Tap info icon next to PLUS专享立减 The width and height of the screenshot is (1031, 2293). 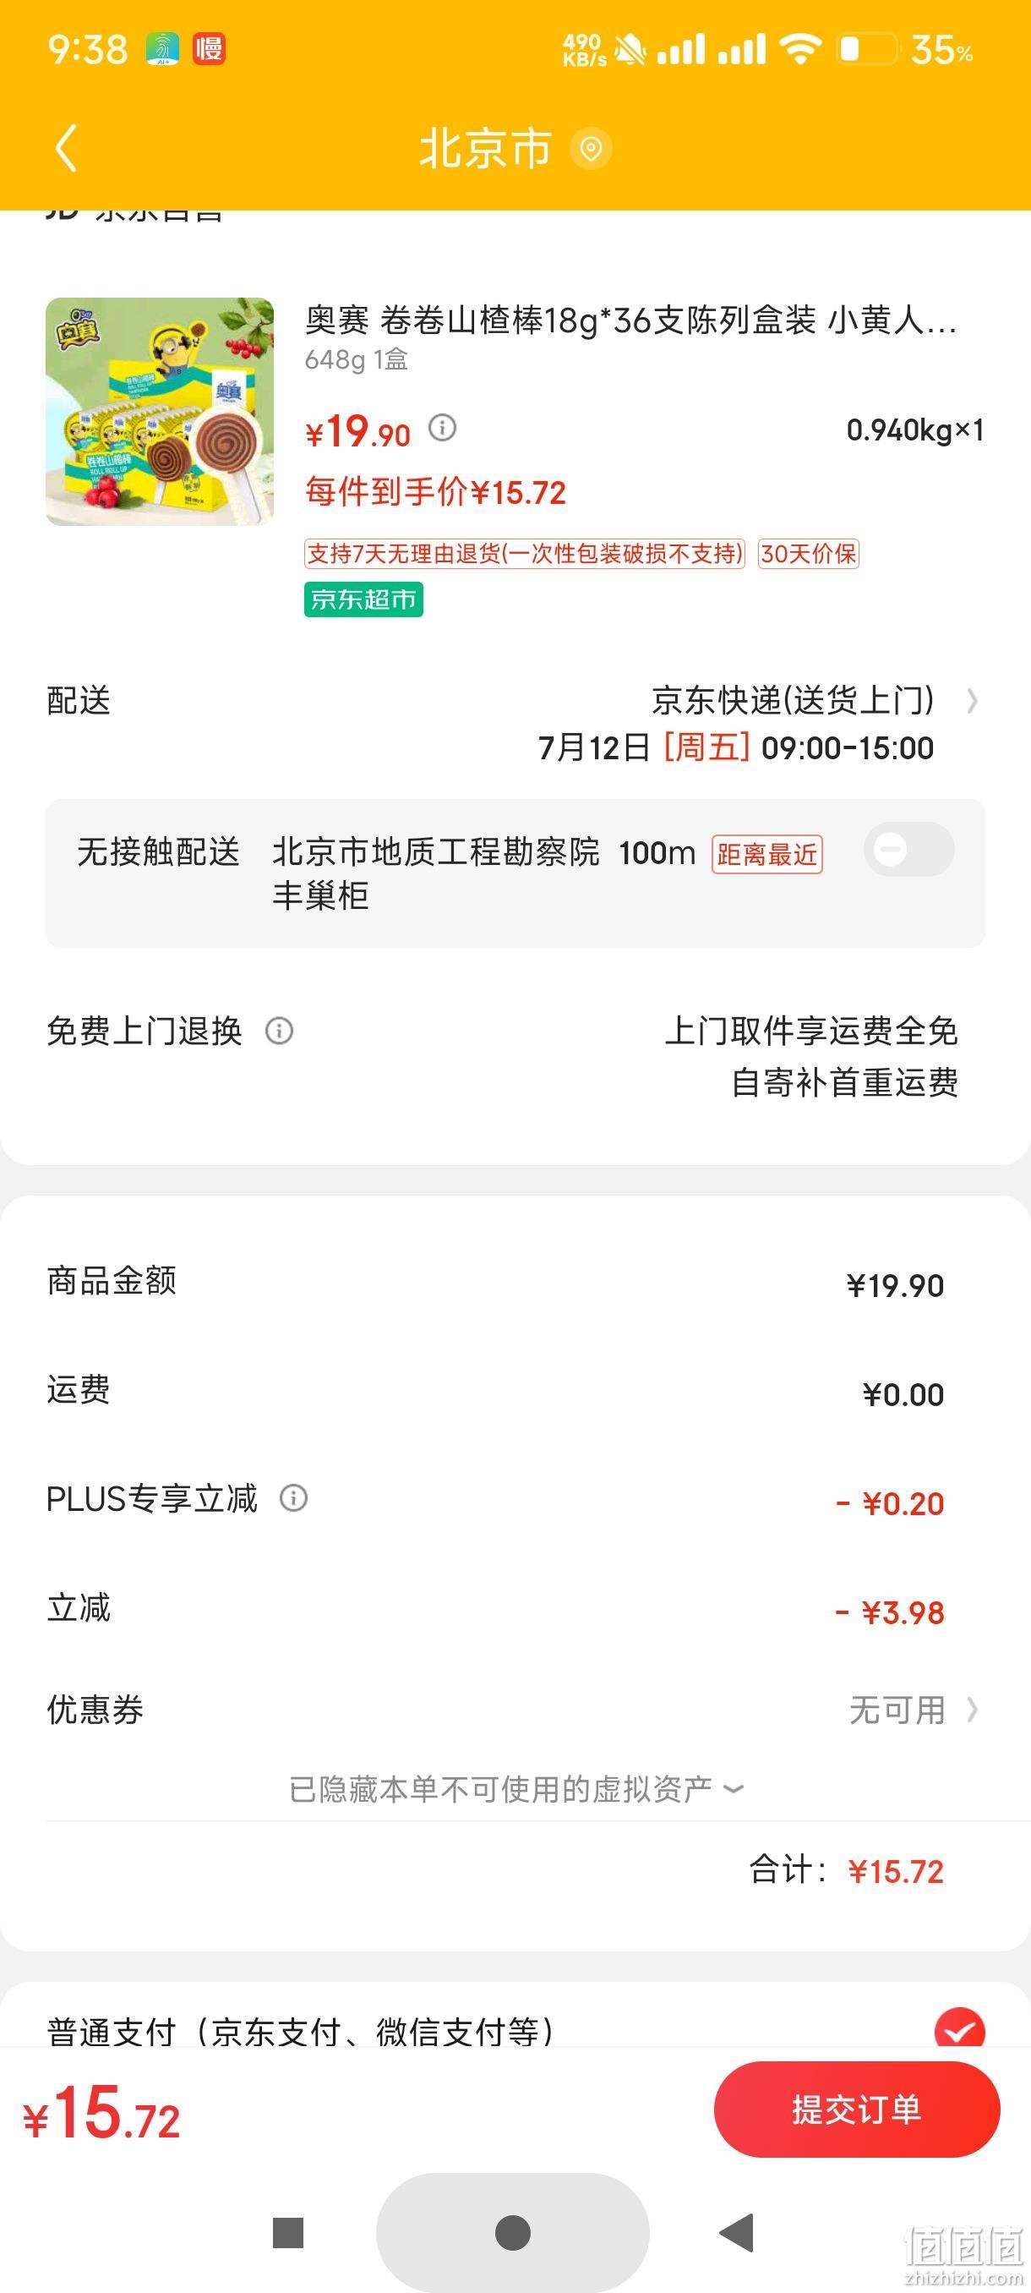[293, 1498]
